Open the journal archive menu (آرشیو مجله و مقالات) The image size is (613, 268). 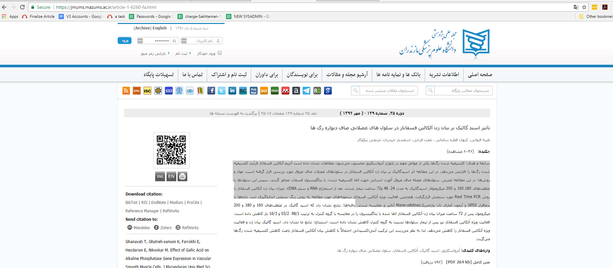pyautogui.click(x=347, y=74)
